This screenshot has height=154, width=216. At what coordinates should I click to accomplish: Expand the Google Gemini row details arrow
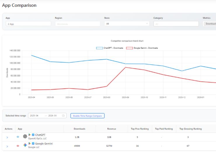(x=7, y=146)
